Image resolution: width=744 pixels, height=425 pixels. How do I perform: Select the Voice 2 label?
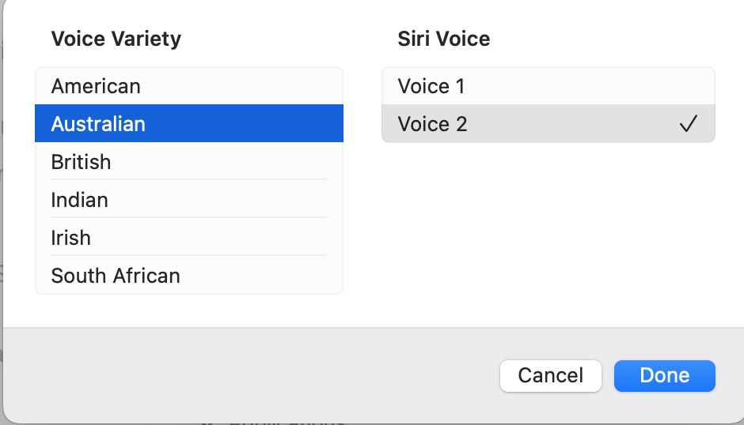pos(433,124)
